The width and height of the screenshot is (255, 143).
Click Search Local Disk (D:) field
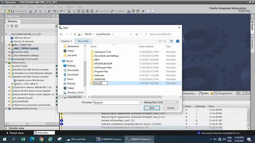[x=161, y=35]
